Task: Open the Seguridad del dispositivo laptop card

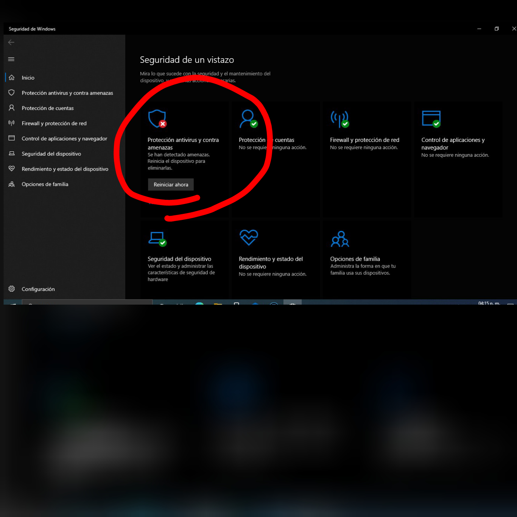Action: coord(184,260)
